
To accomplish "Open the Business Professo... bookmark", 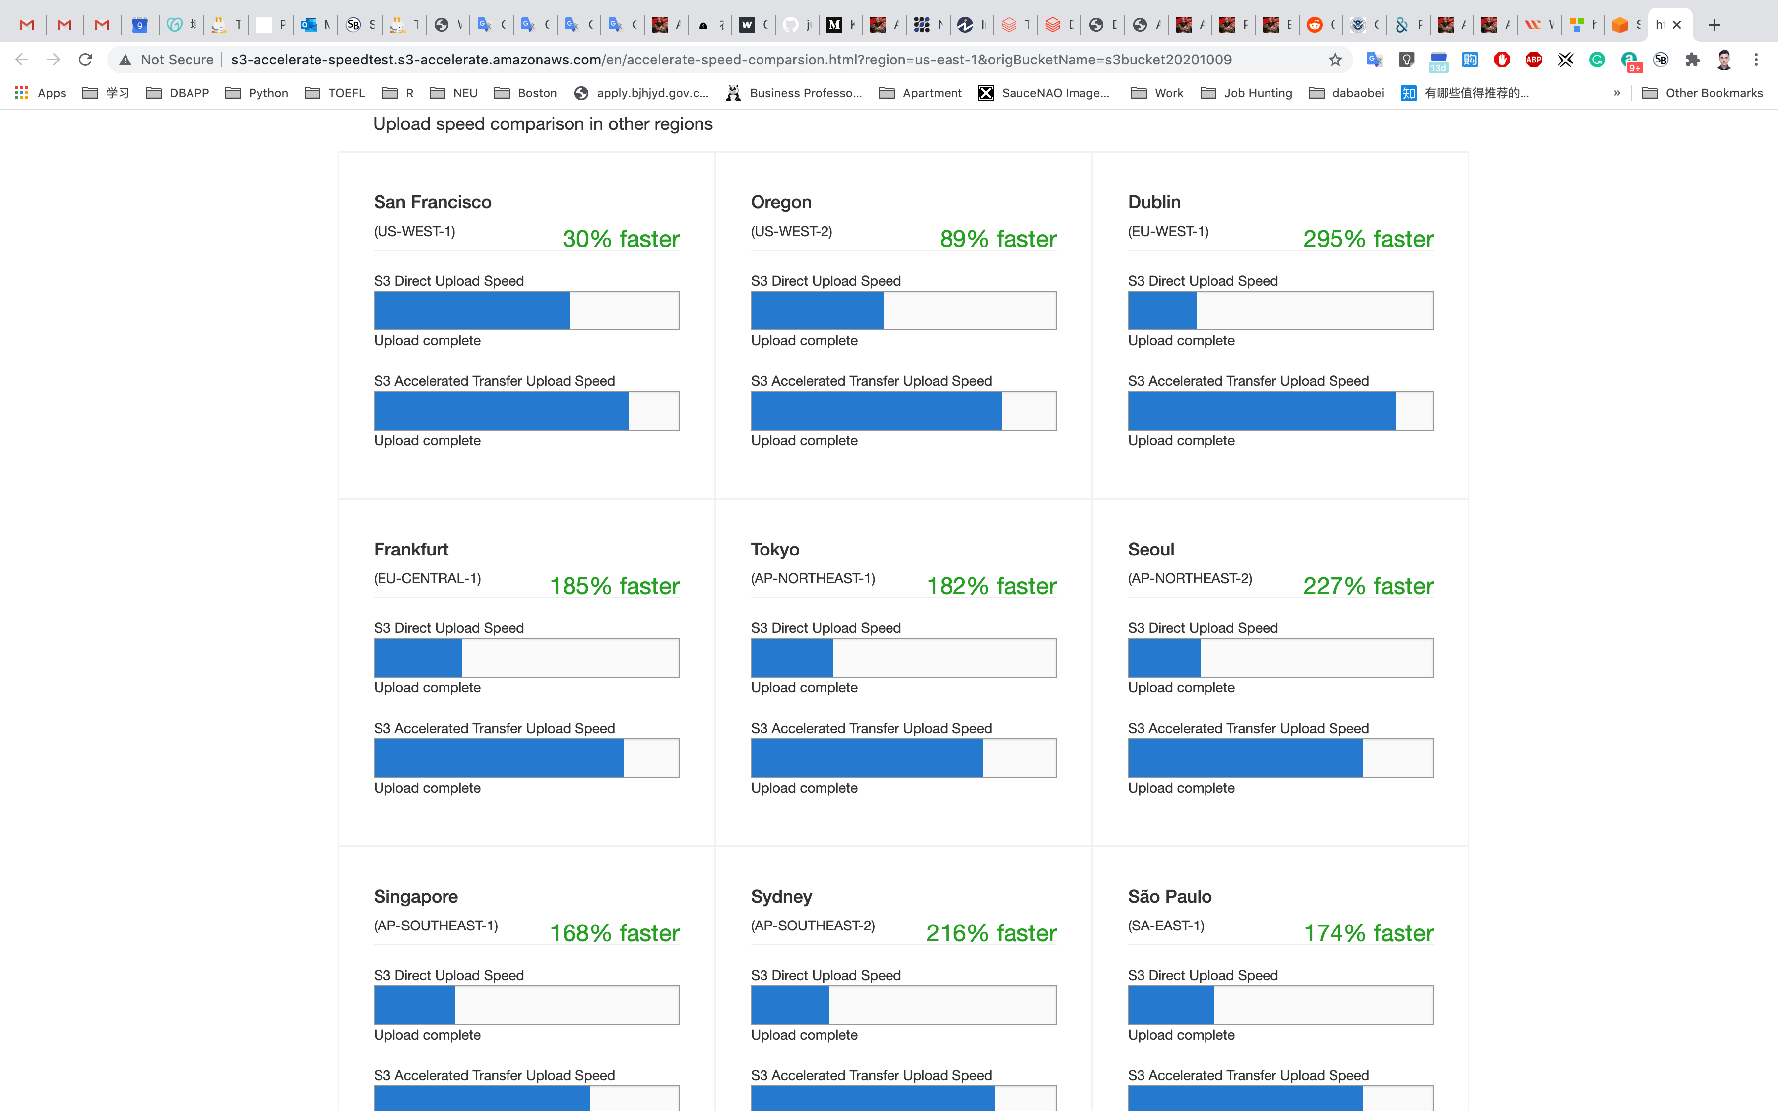I will tap(793, 93).
